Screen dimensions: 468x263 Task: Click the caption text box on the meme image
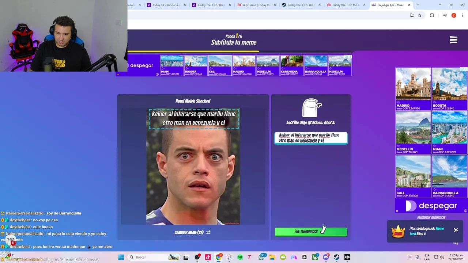194,118
